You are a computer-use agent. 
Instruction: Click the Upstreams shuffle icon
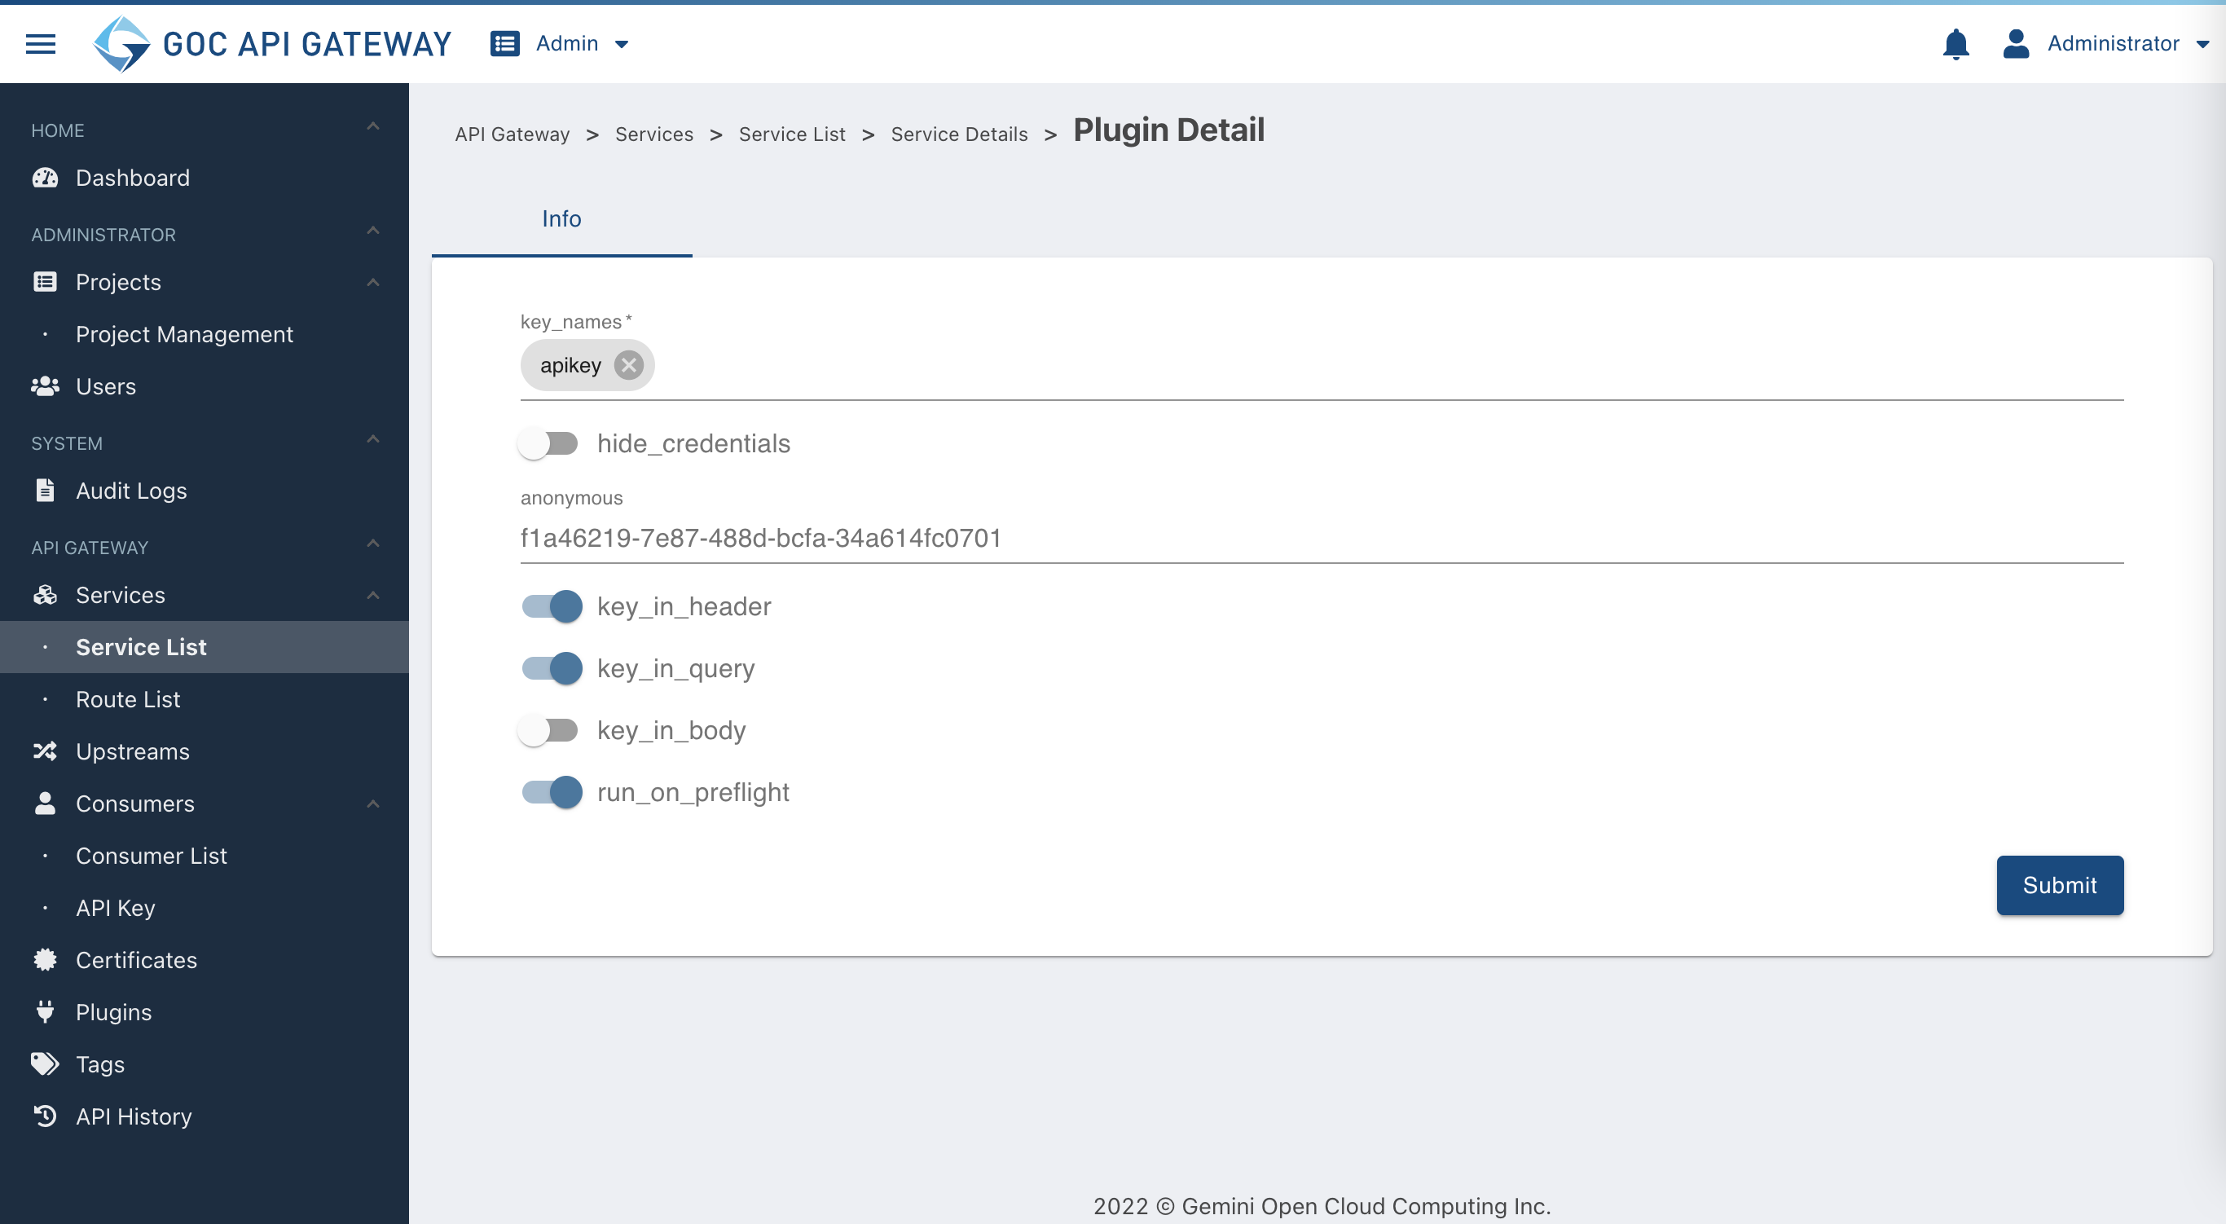click(45, 751)
